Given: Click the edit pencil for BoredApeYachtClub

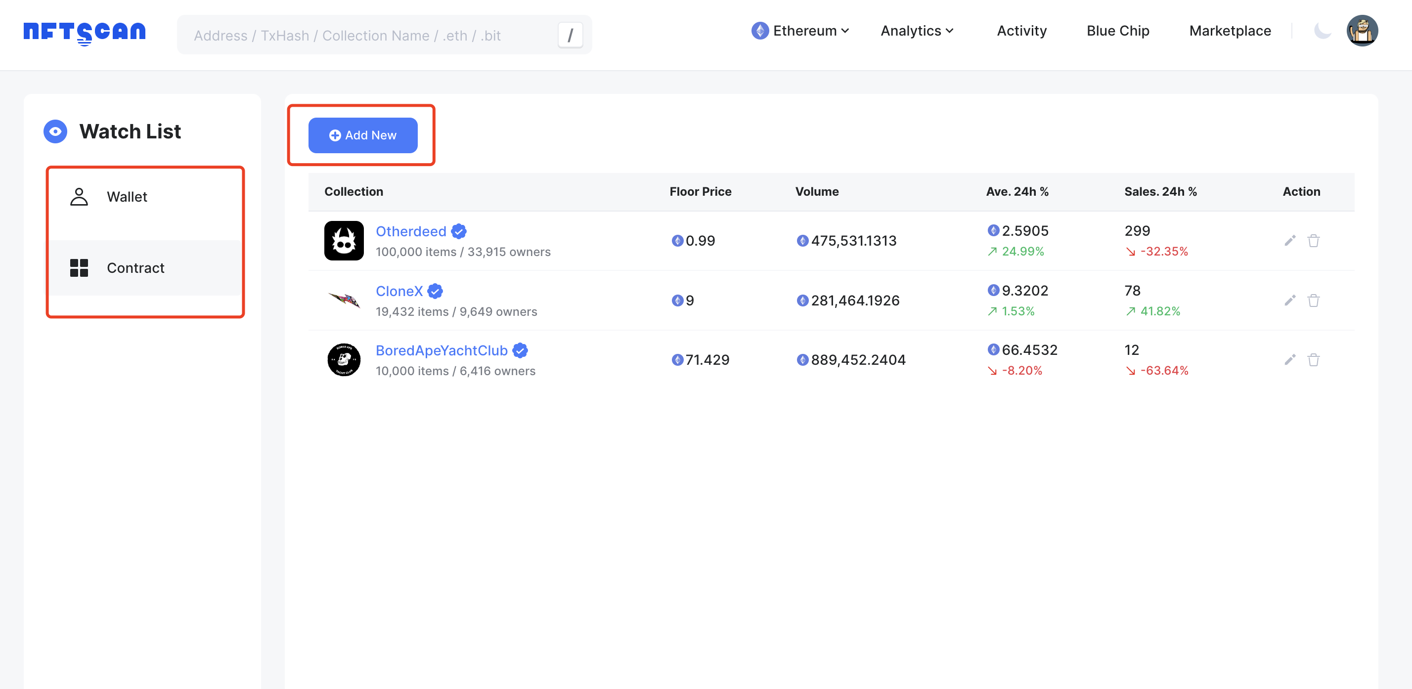Looking at the screenshot, I should click(x=1290, y=359).
